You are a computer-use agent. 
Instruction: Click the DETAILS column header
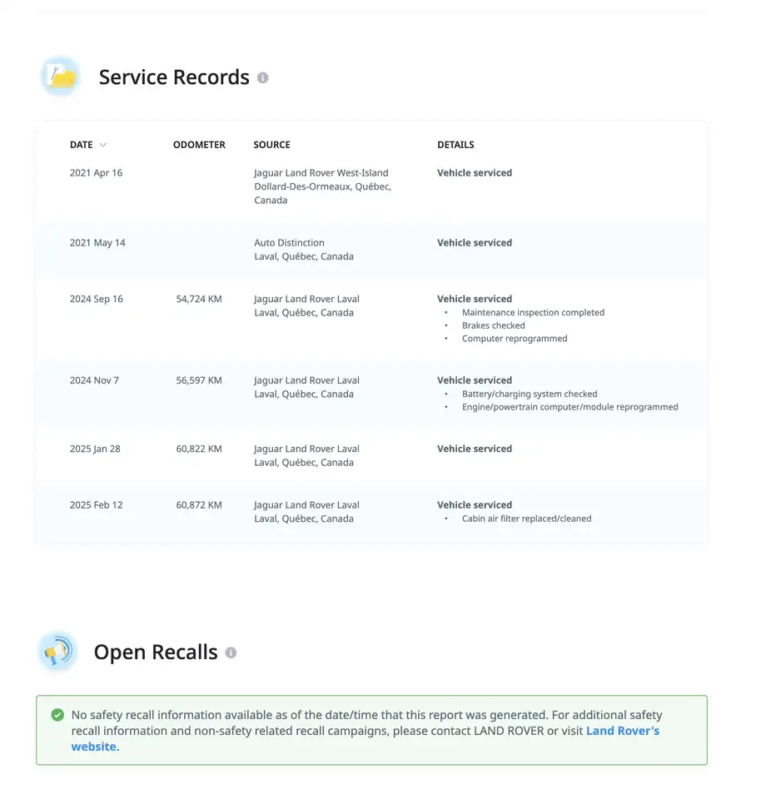pyautogui.click(x=455, y=145)
